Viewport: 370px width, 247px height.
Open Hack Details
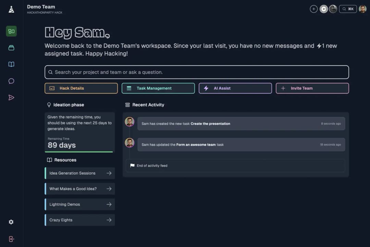pos(81,88)
